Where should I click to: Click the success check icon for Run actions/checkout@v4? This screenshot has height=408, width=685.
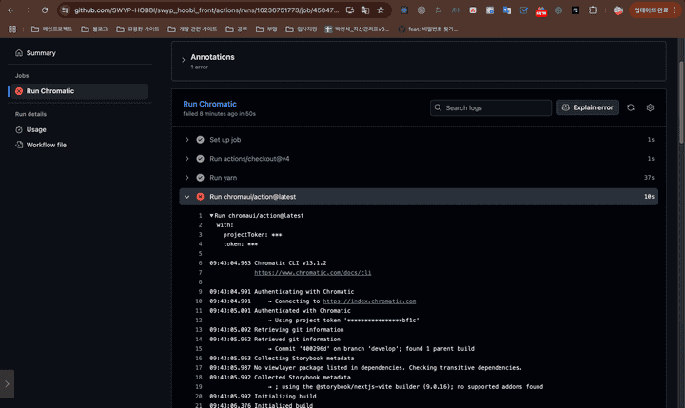tap(200, 159)
